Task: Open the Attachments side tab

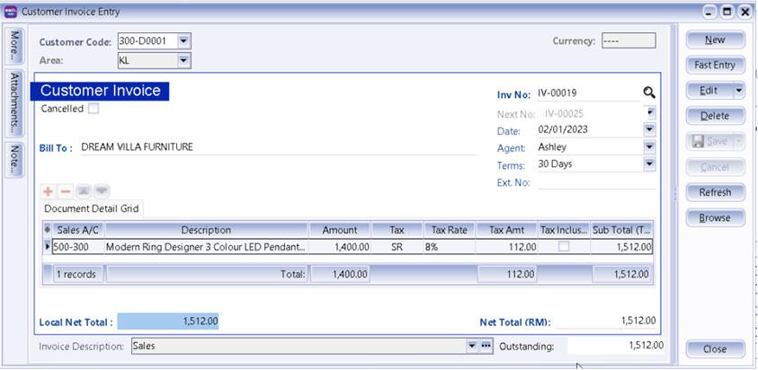Action: coord(14,101)
